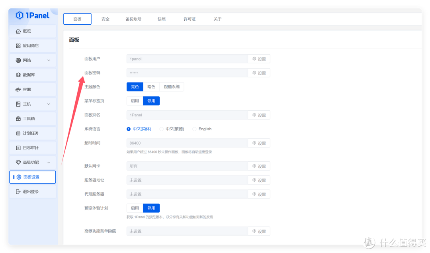Switch to the 安全 tab
The width and height of the screenshot is (430, 253).
(105, 19)
